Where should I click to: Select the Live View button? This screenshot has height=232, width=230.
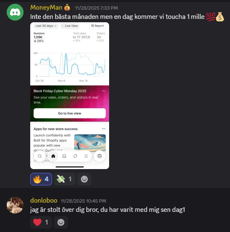pyautogui.click(x=70, y=26)
